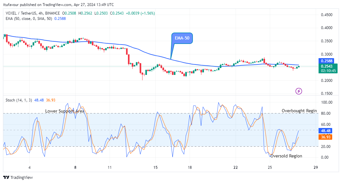Select the EMA-50 callout label
The width and height of the screenshot is (342, 183).
[182, 38]
